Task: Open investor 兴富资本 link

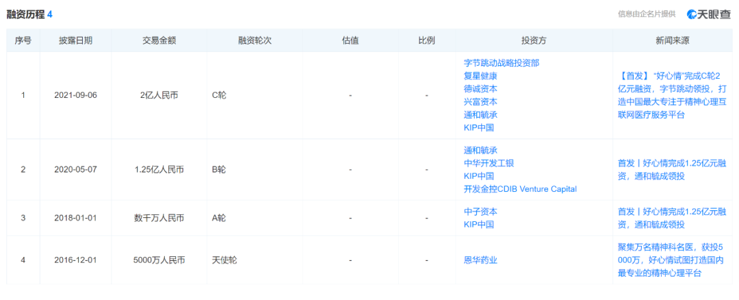Action: (x=481, y=101)
